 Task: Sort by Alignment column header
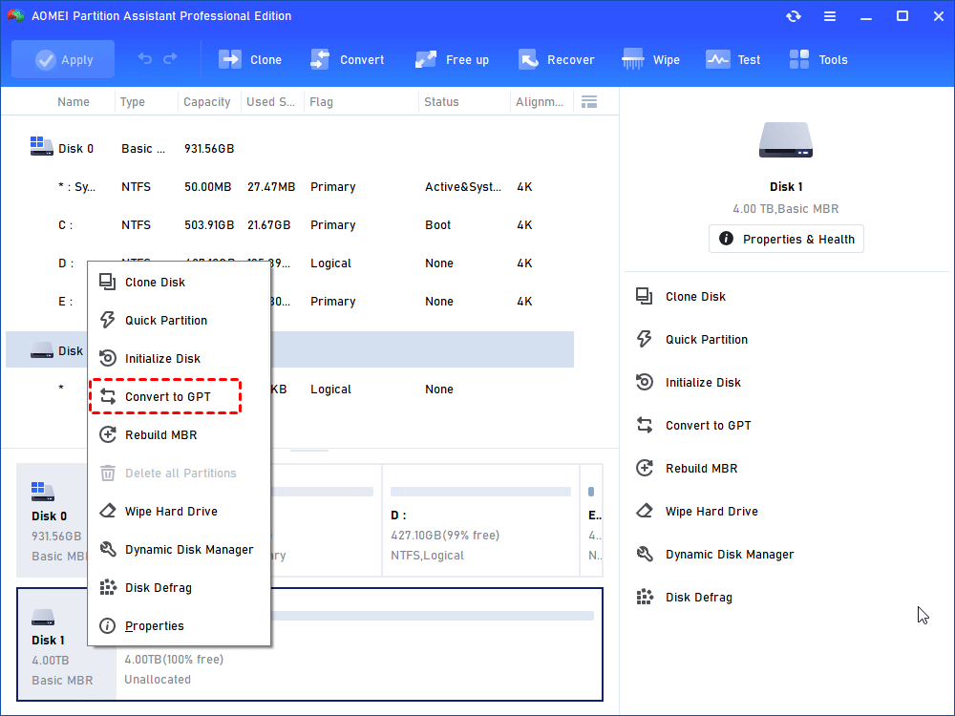tap(540, 102)
